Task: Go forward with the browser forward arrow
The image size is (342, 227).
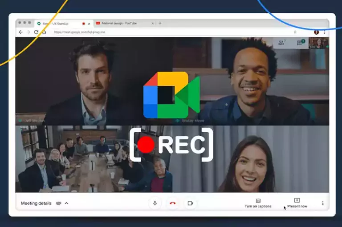Action: (28, 32)
